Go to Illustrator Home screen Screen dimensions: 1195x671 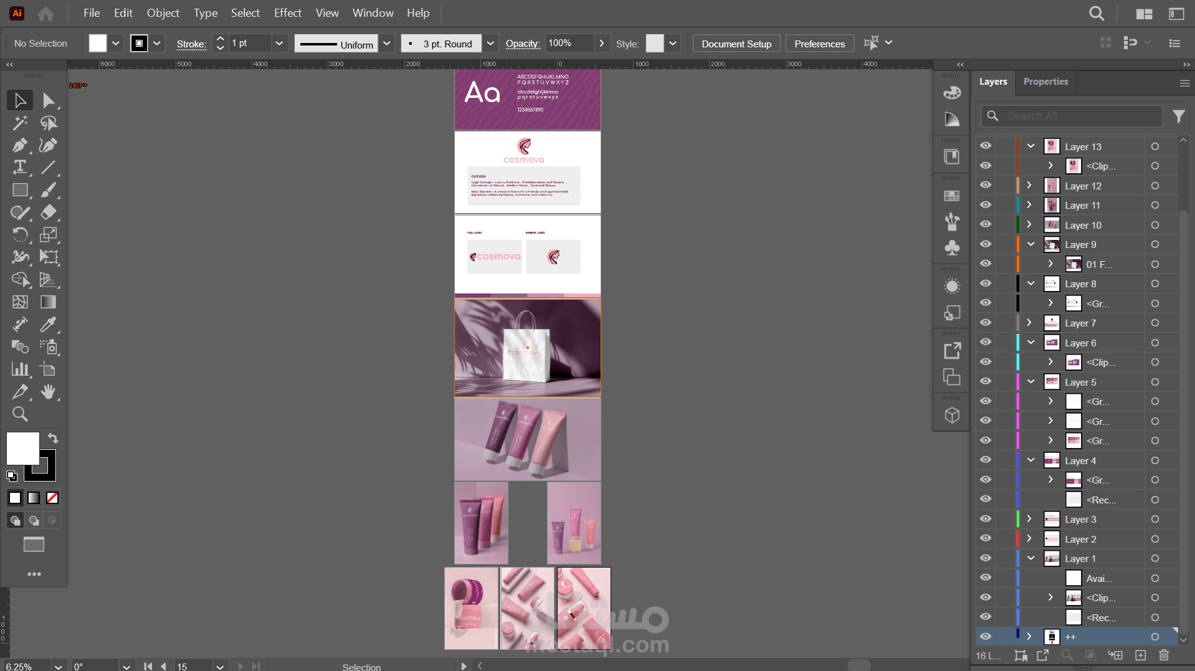[45, 13]
